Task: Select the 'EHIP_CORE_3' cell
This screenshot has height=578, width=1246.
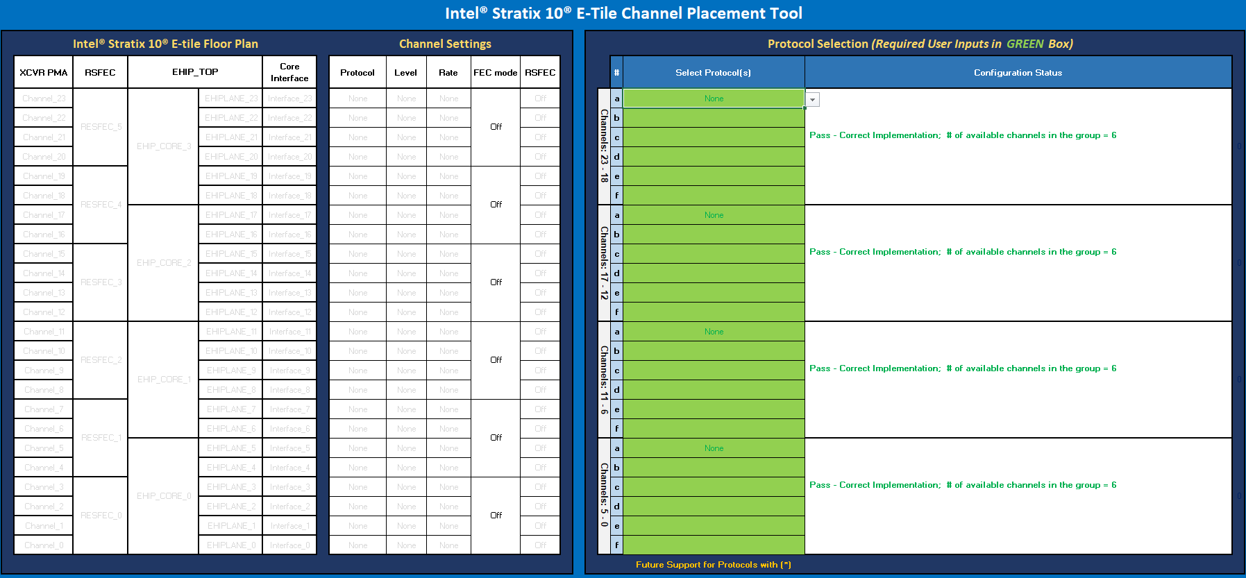Action: click(x=164, y=146)
